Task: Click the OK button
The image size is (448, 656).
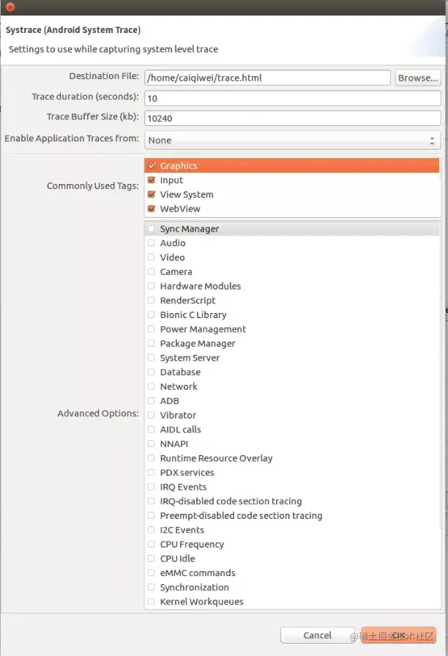Action: pyautogui.click(x=399, y=635)
